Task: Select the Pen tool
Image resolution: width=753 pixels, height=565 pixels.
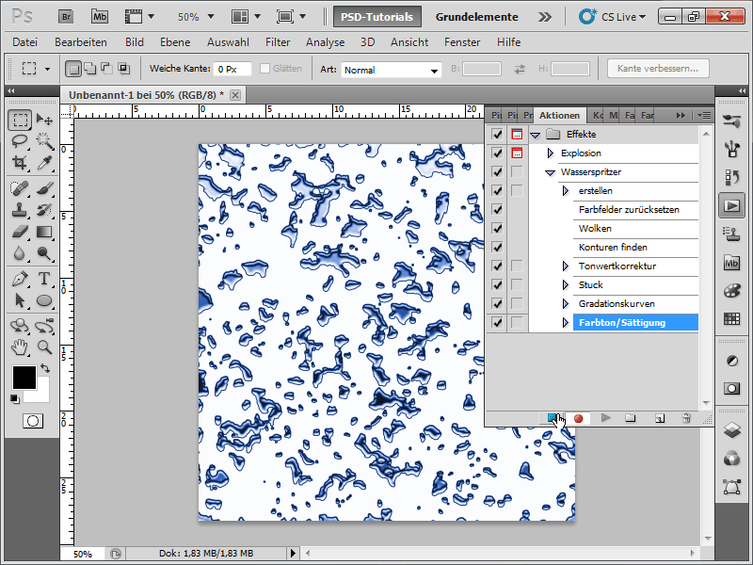Action: coord(20,279)
